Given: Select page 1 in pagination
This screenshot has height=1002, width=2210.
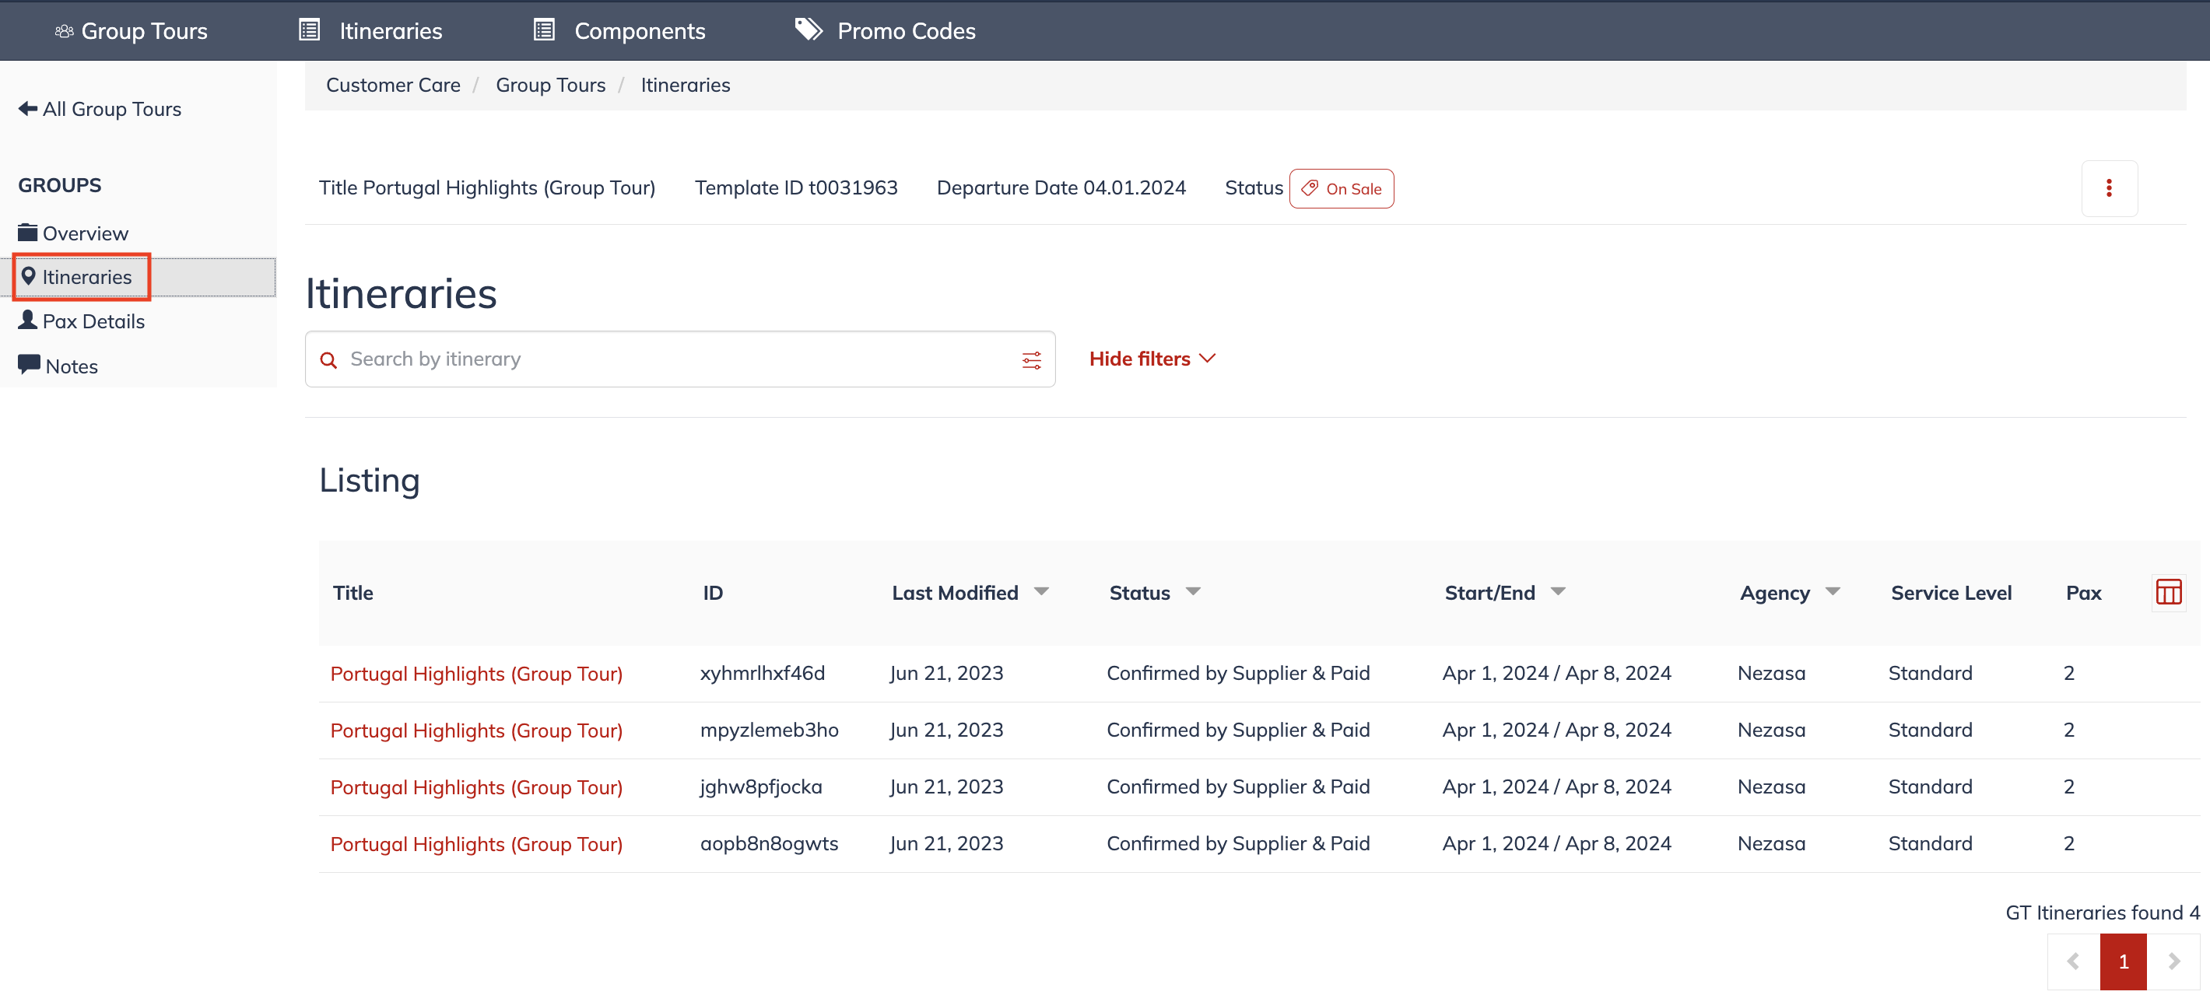Looking at the screenshot, I should 2124,962.
